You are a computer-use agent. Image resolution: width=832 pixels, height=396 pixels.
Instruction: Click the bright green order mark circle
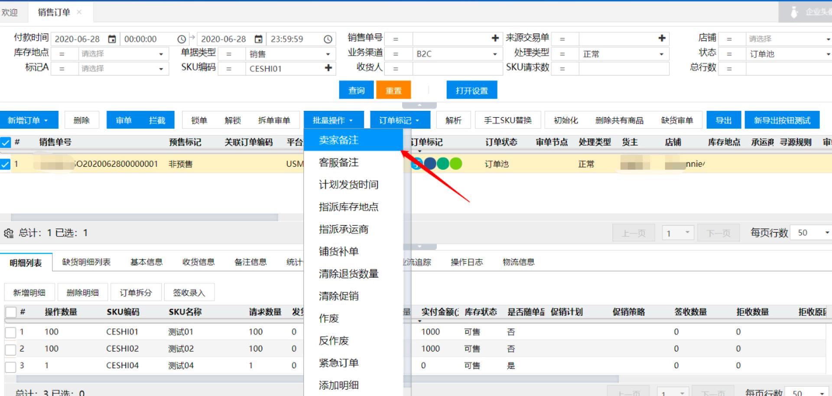point(456,164)
